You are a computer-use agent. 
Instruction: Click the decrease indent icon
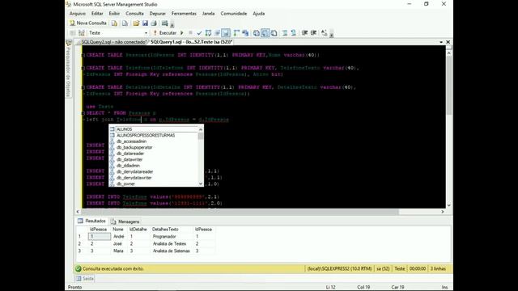point(304,33)
